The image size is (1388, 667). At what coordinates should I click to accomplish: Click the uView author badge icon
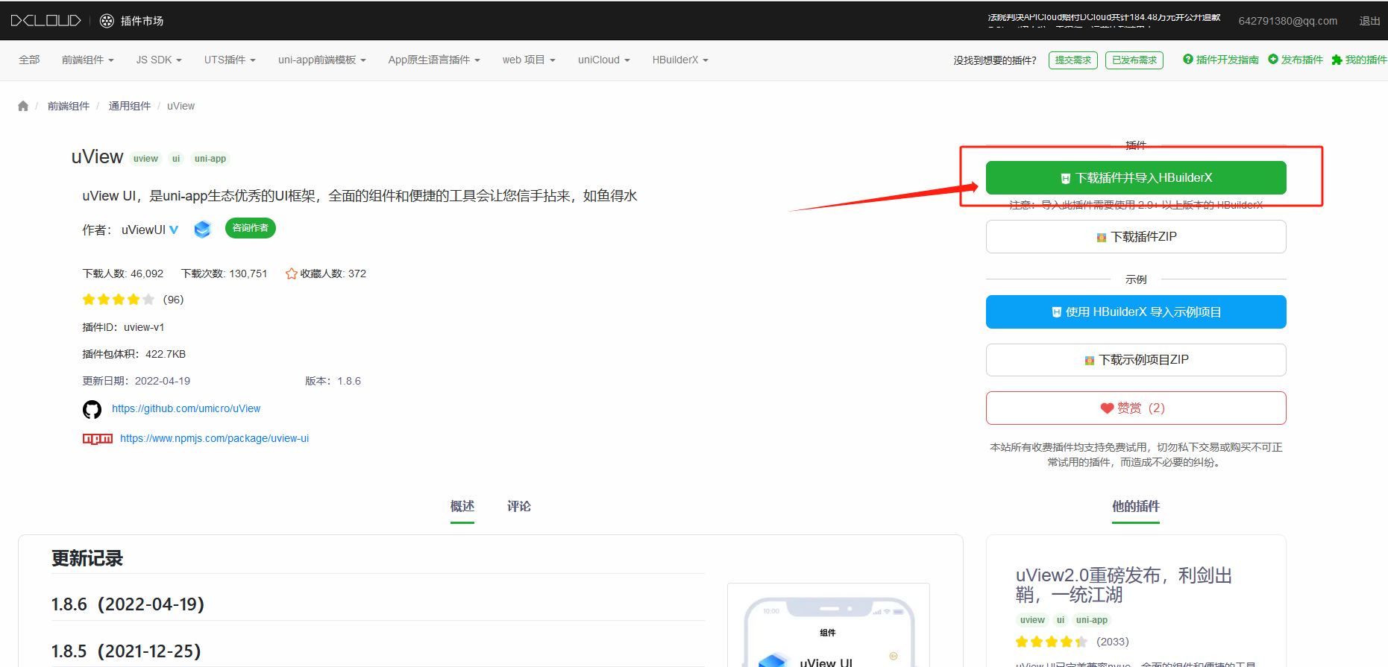pos(203,230)
